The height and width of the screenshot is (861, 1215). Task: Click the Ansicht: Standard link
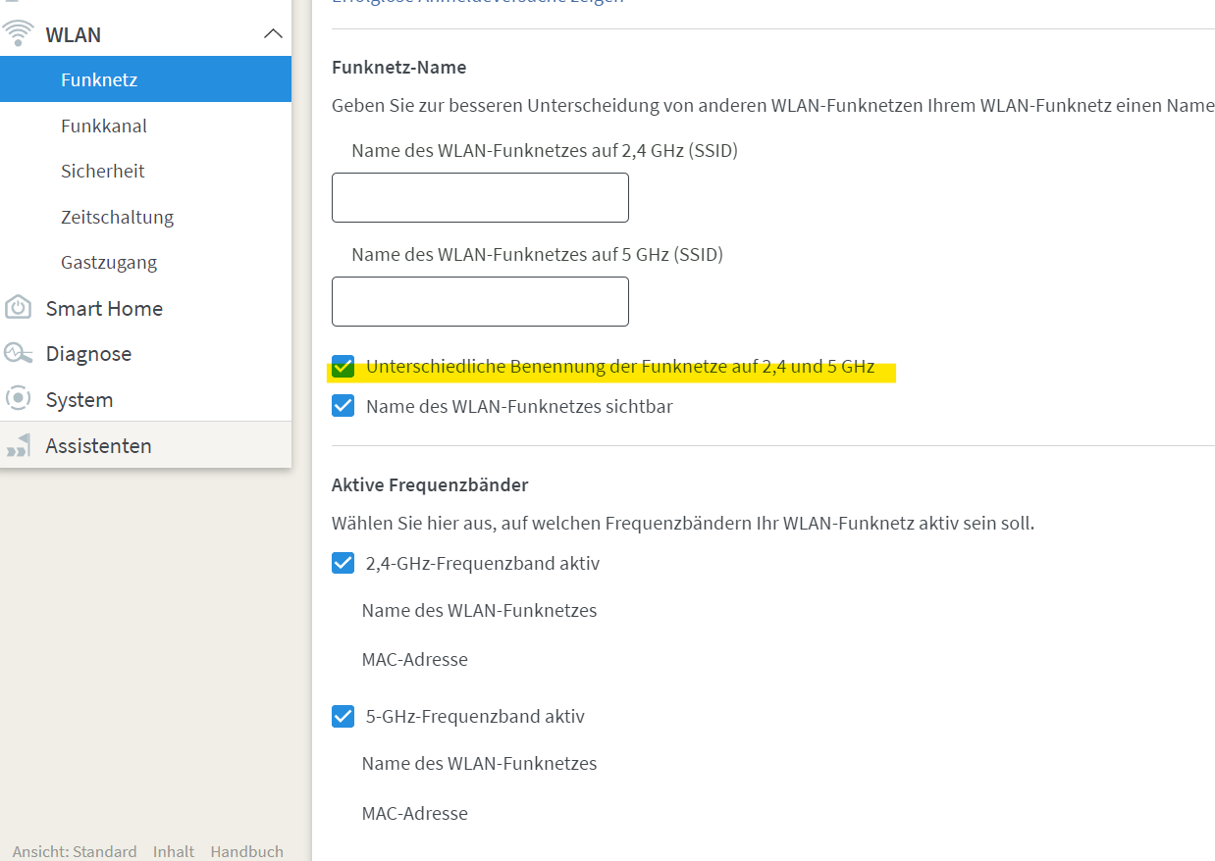pyautogui.click(x=75, y=851)
